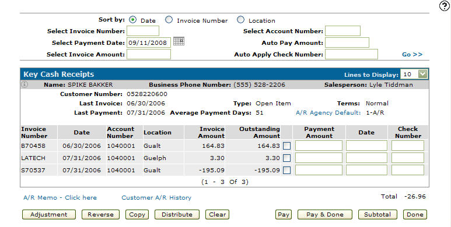Click total value -26.96
451x227 pixels.
pyautogui.click(x=415, y=197)
